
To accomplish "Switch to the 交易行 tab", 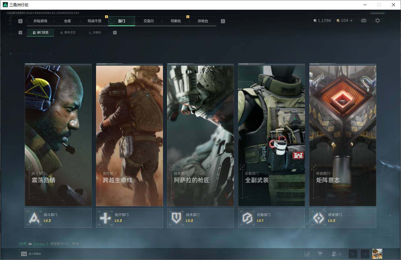I will 149,21.
